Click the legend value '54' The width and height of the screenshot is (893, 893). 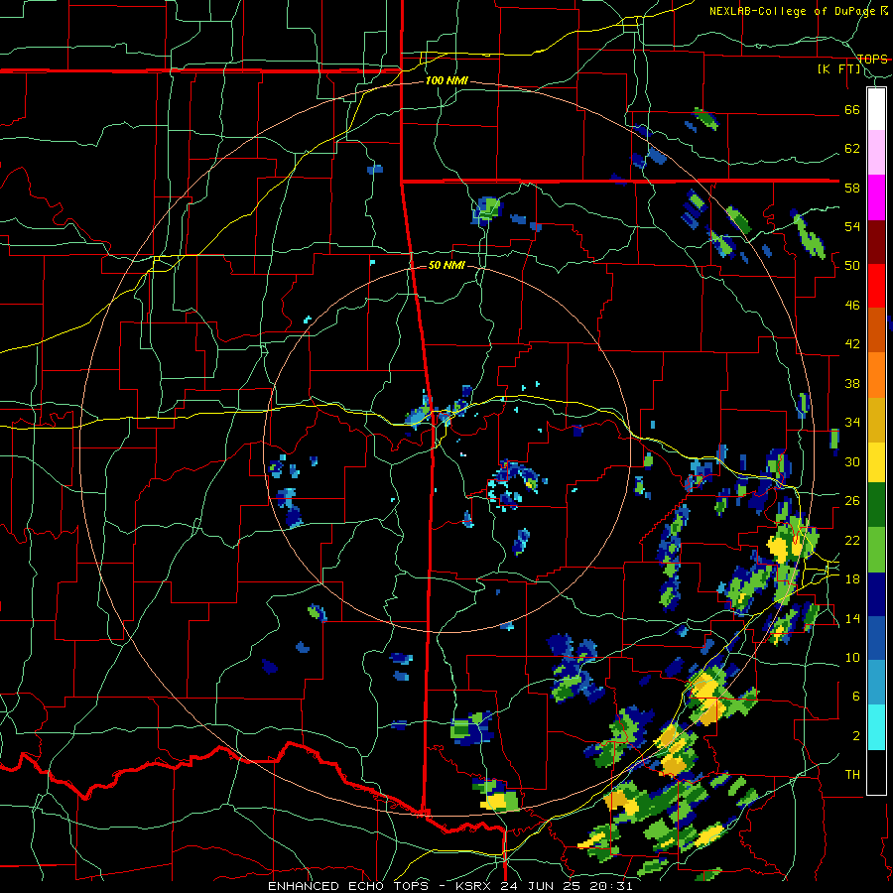point(852,226)
